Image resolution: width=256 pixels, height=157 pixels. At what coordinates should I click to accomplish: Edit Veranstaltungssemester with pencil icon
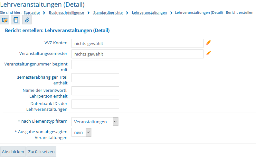208,53
